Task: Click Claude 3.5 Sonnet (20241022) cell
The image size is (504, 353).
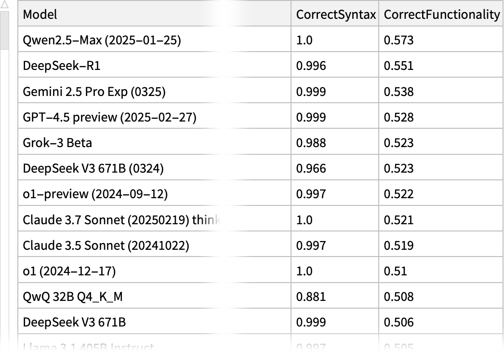Action: pyautogui.click(x=106, y=245)
